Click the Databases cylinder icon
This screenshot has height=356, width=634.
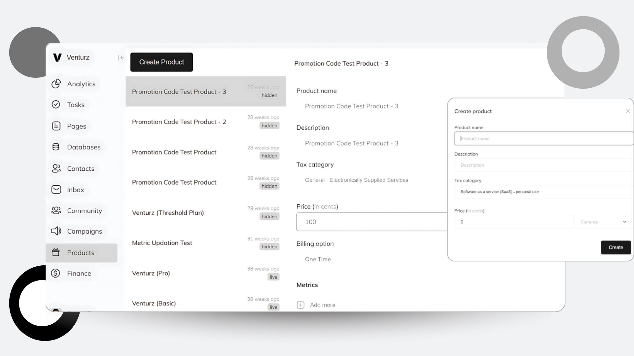[56, 147]
